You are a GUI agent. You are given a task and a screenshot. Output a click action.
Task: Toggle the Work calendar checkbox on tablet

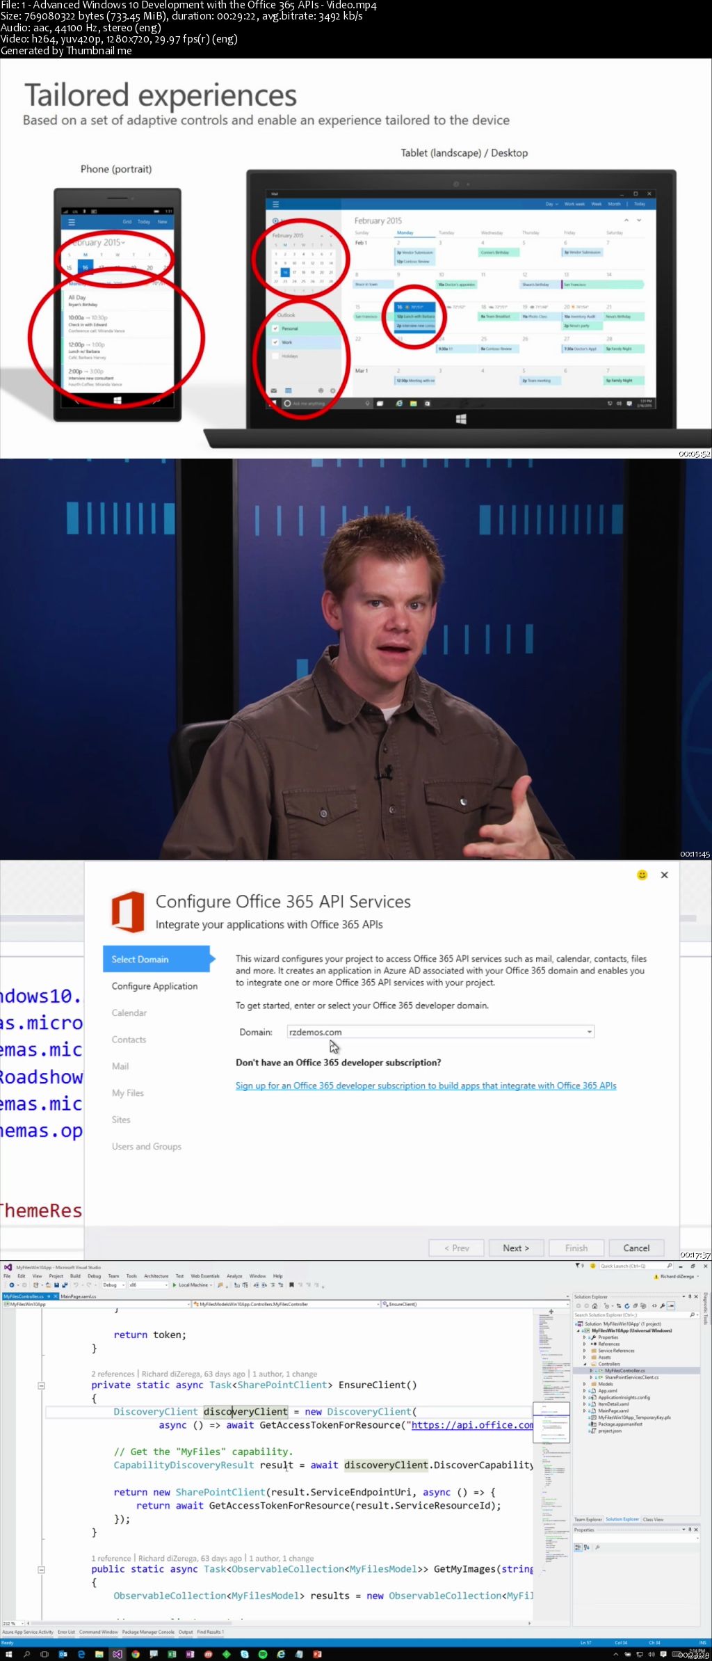pos(275,342)
